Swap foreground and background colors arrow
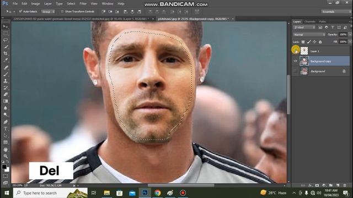The height and width of the screenshot is (198, 353). pos(8,162)
